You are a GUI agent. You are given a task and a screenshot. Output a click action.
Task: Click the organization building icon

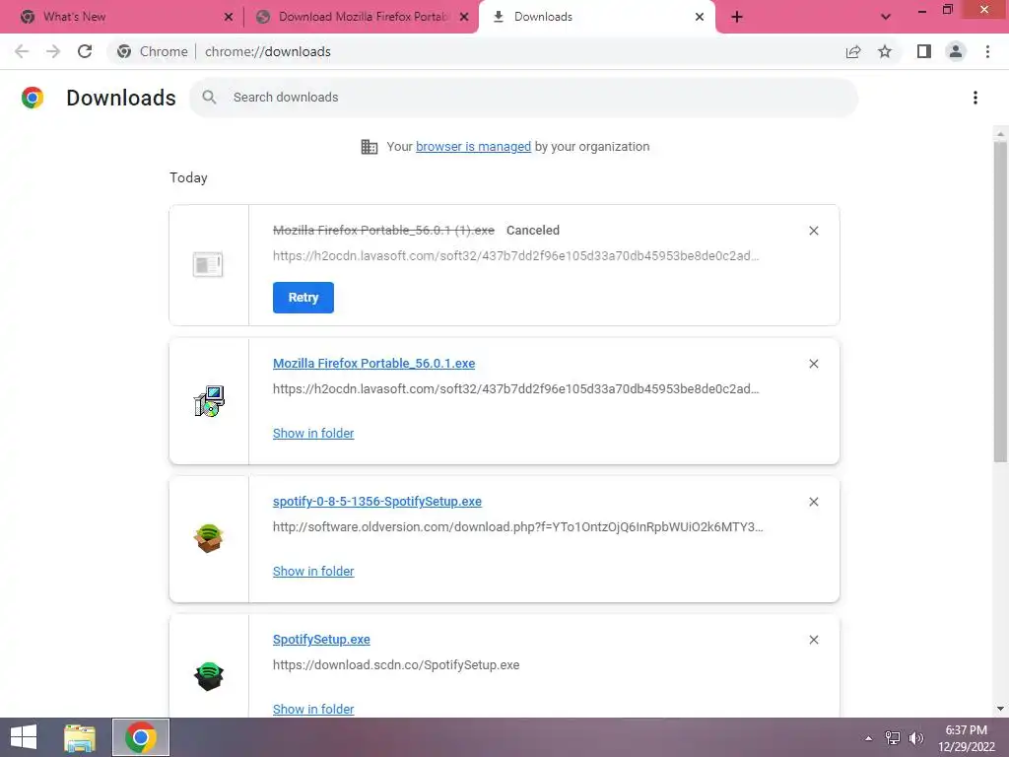(369, 147)
